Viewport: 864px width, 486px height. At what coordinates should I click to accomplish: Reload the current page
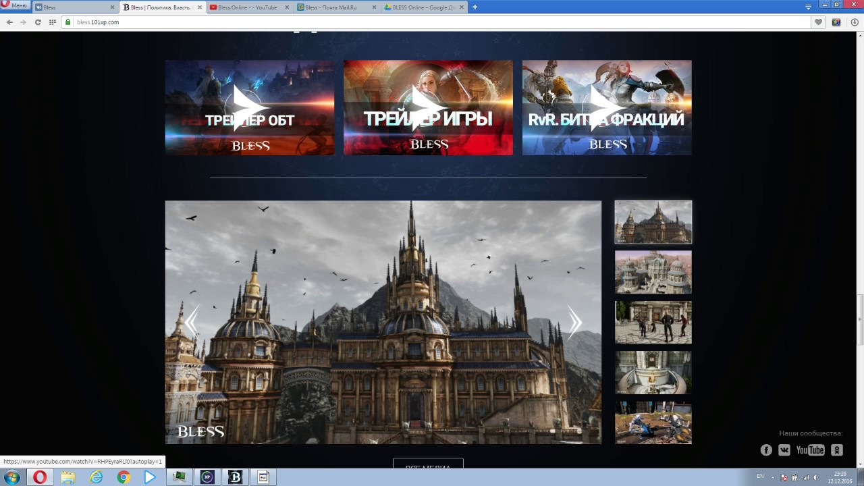point(38,22)
